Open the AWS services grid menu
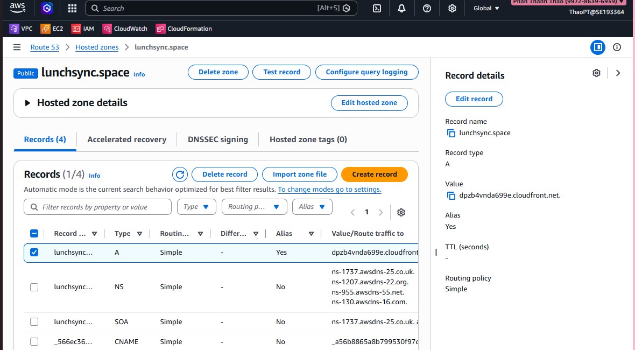Image resolution: width=635 pixels, height=350 pixels. [72, 9]
